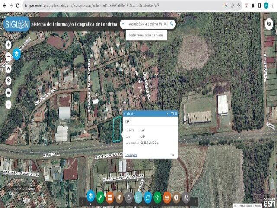Maximize the feature popup panel

[x=172, y=114]
